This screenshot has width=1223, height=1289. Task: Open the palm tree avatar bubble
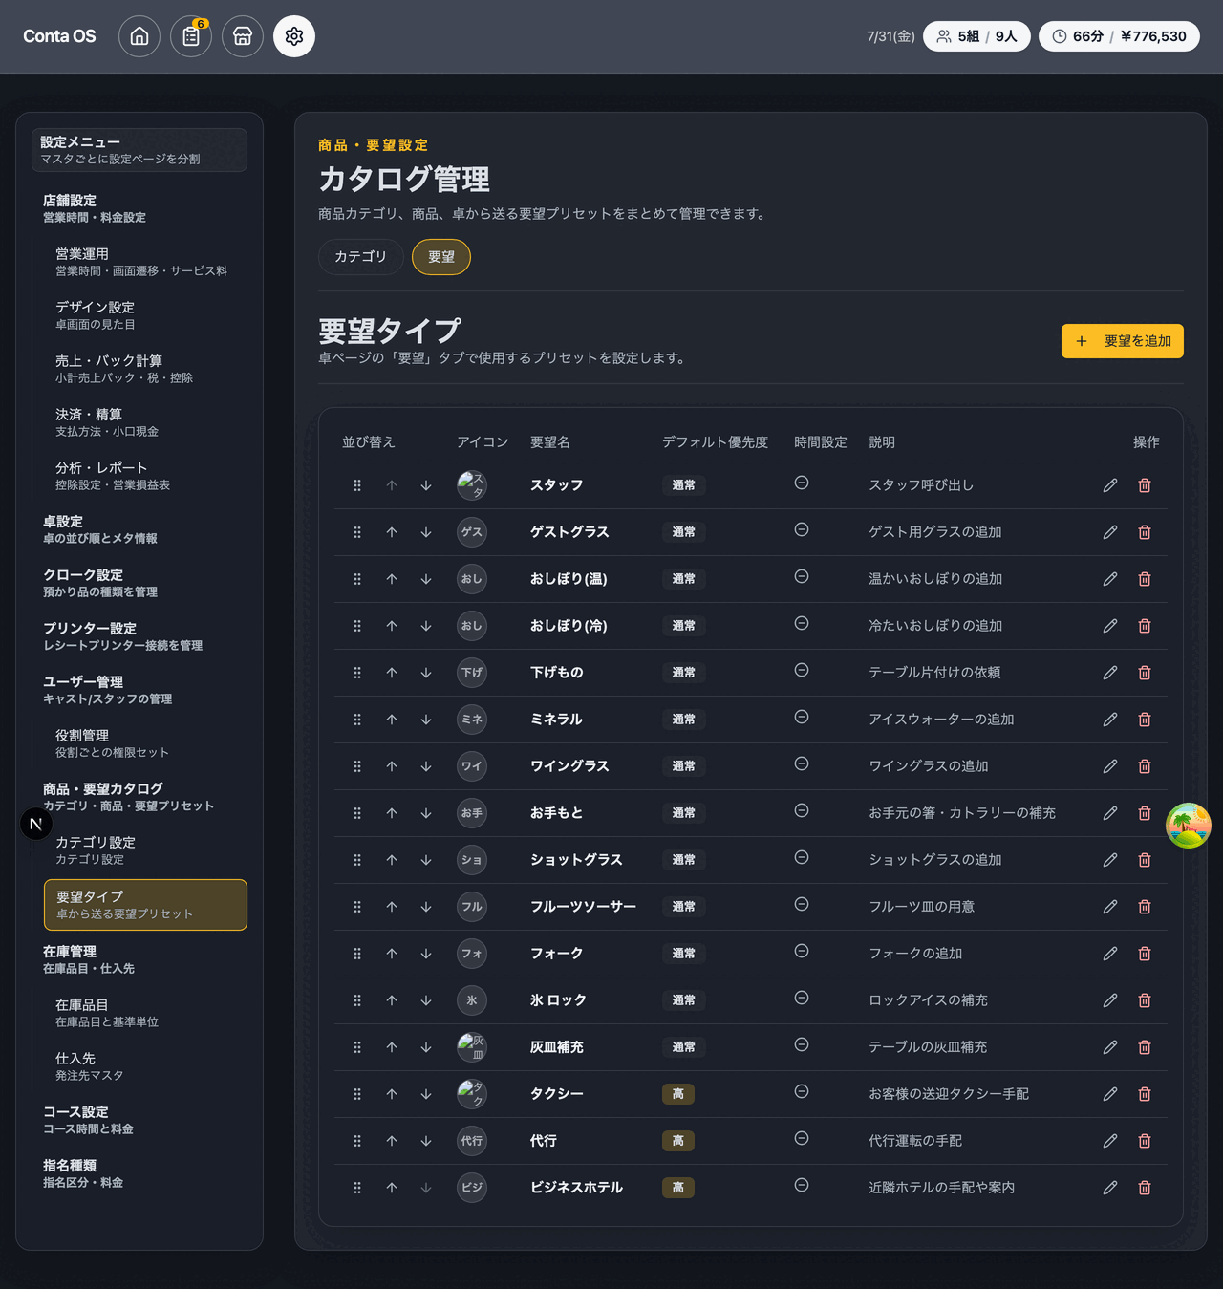(x=1189, y=826)
